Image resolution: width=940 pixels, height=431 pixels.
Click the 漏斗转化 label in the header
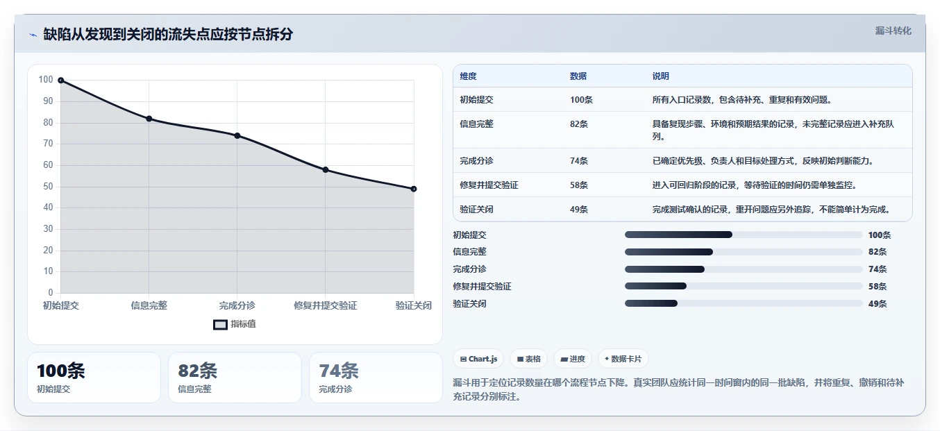tap(893, 31)
